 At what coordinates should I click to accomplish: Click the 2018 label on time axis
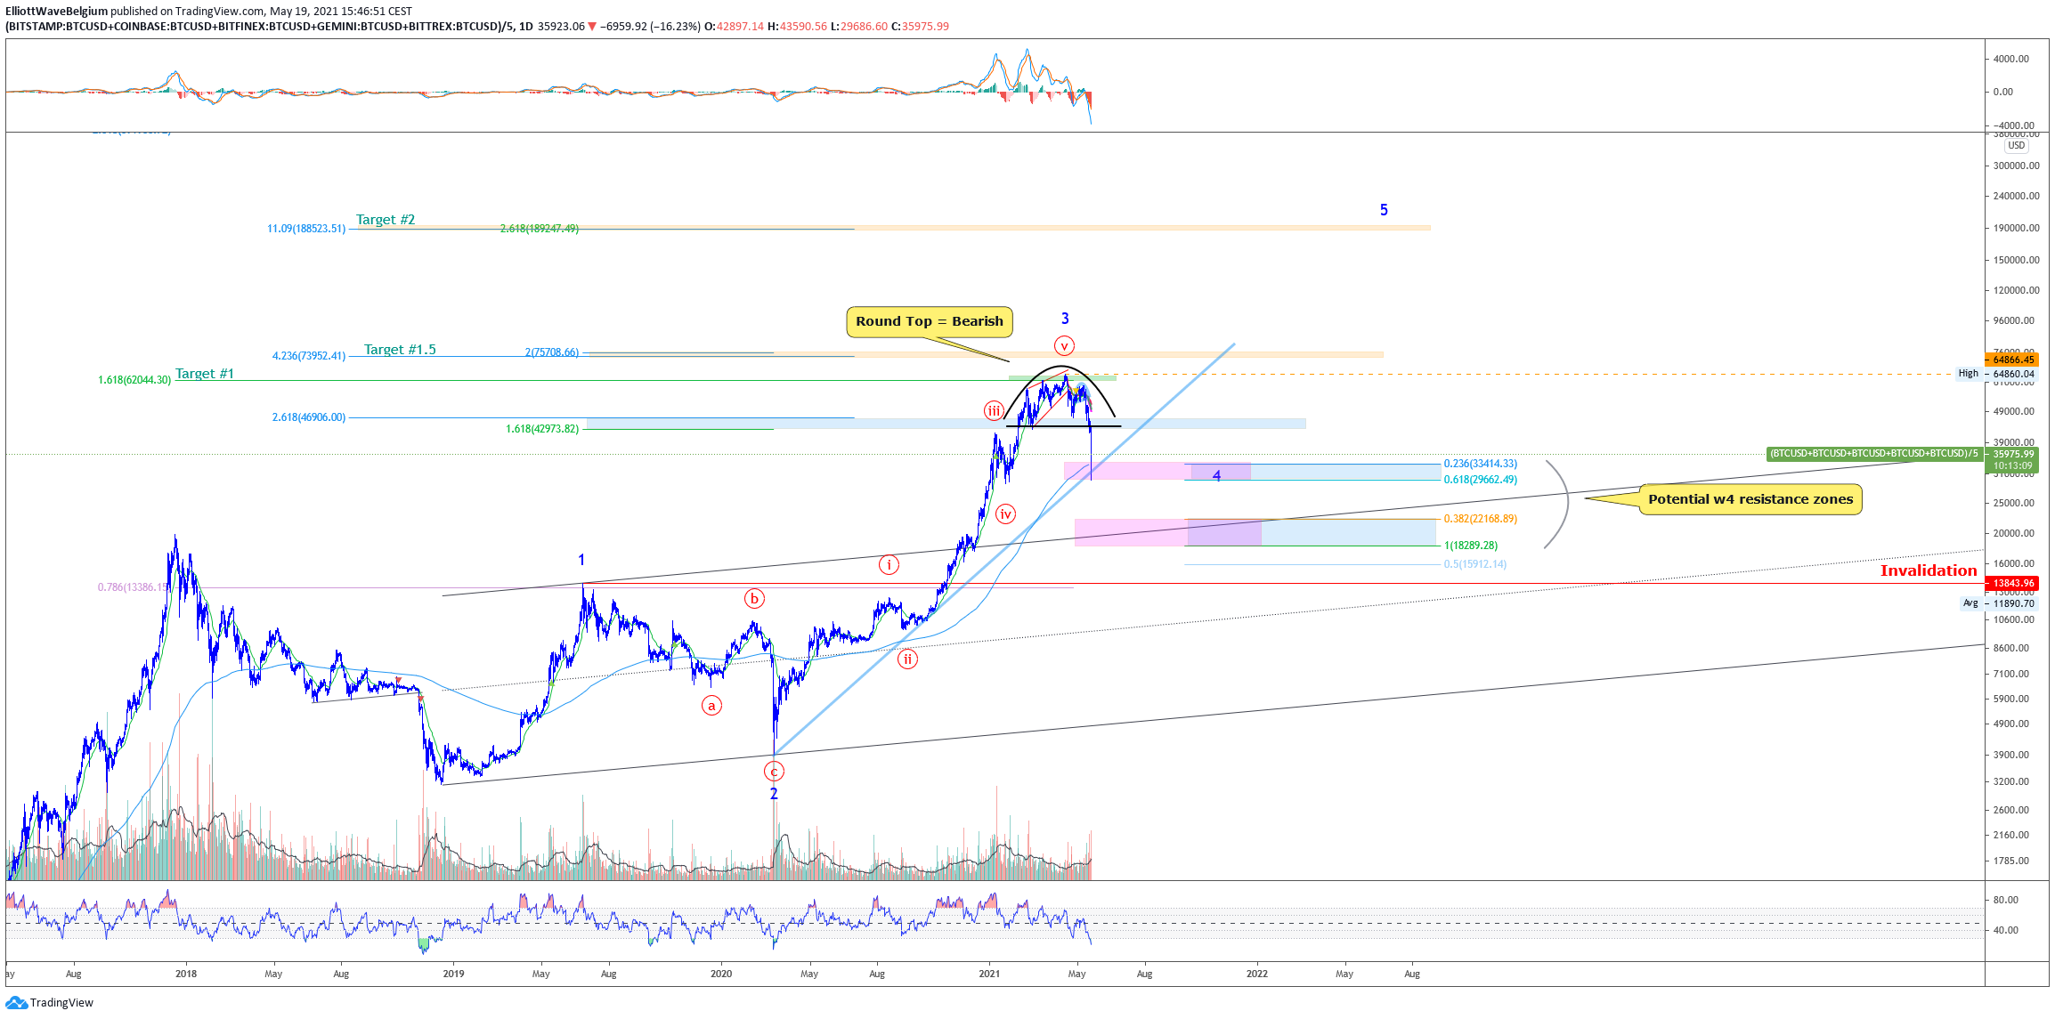coord(186,974)
